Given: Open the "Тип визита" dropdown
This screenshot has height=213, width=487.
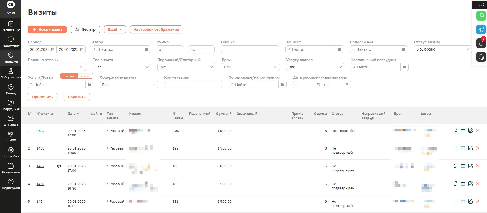Looking at the screenshot, I should (122, 67).
